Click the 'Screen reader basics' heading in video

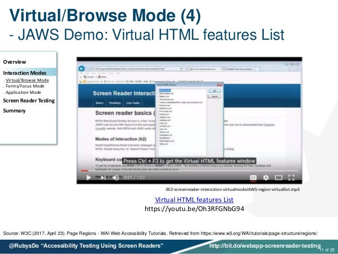tap(125, 113)
